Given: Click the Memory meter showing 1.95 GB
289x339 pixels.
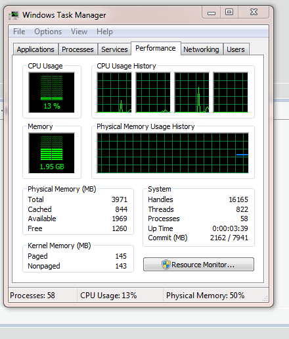Looking at the screenshot, I should (51, 153).
